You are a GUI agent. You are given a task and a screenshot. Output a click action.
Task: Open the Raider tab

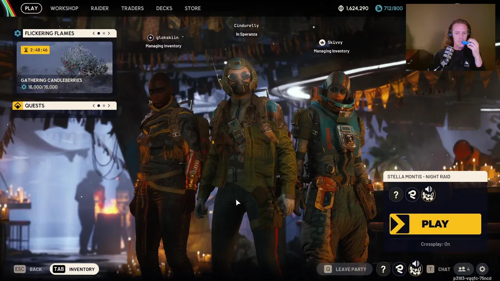(x=100, y=8)
